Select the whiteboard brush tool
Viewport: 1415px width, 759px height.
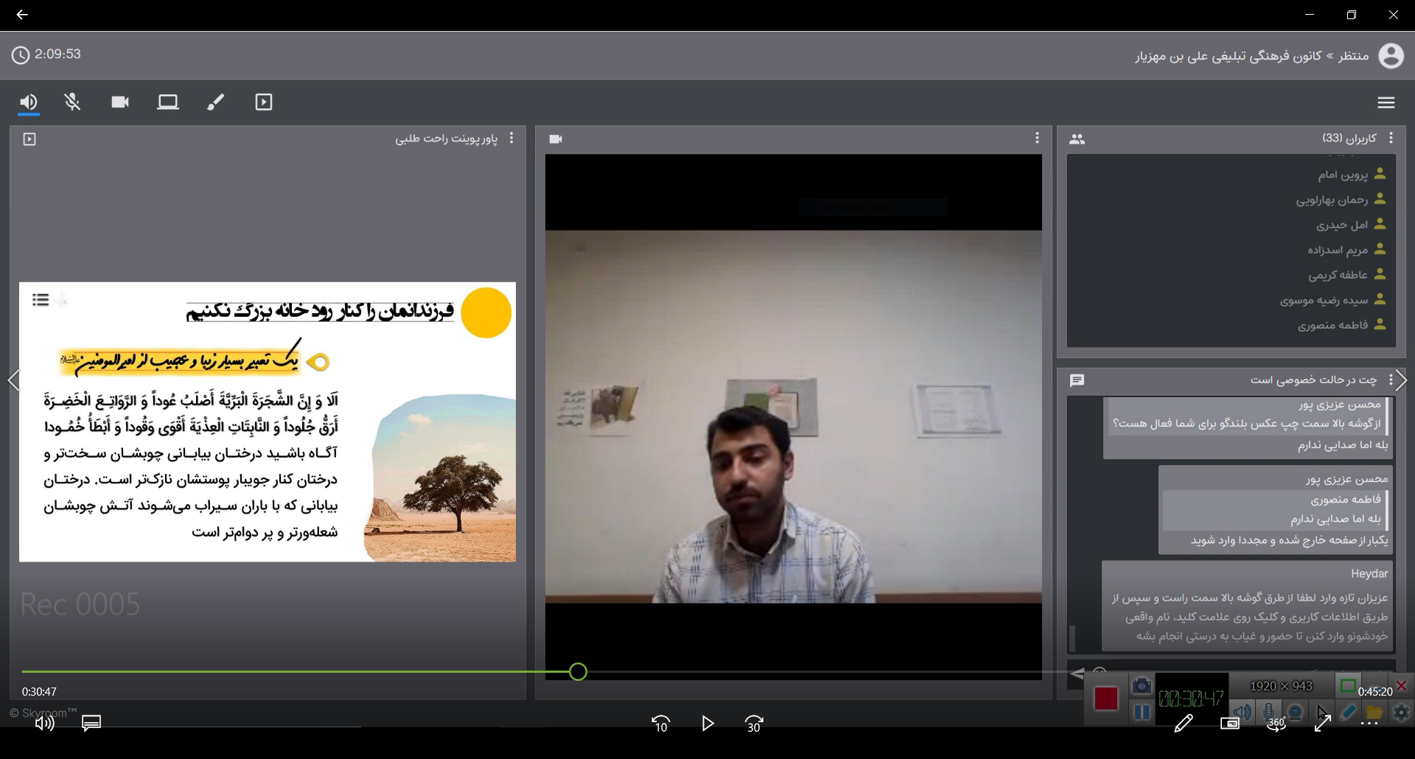pos(215,102)
